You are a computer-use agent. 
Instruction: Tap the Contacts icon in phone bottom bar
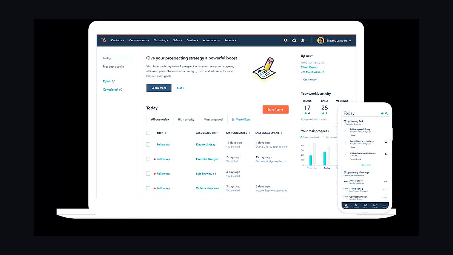(356, 206)
